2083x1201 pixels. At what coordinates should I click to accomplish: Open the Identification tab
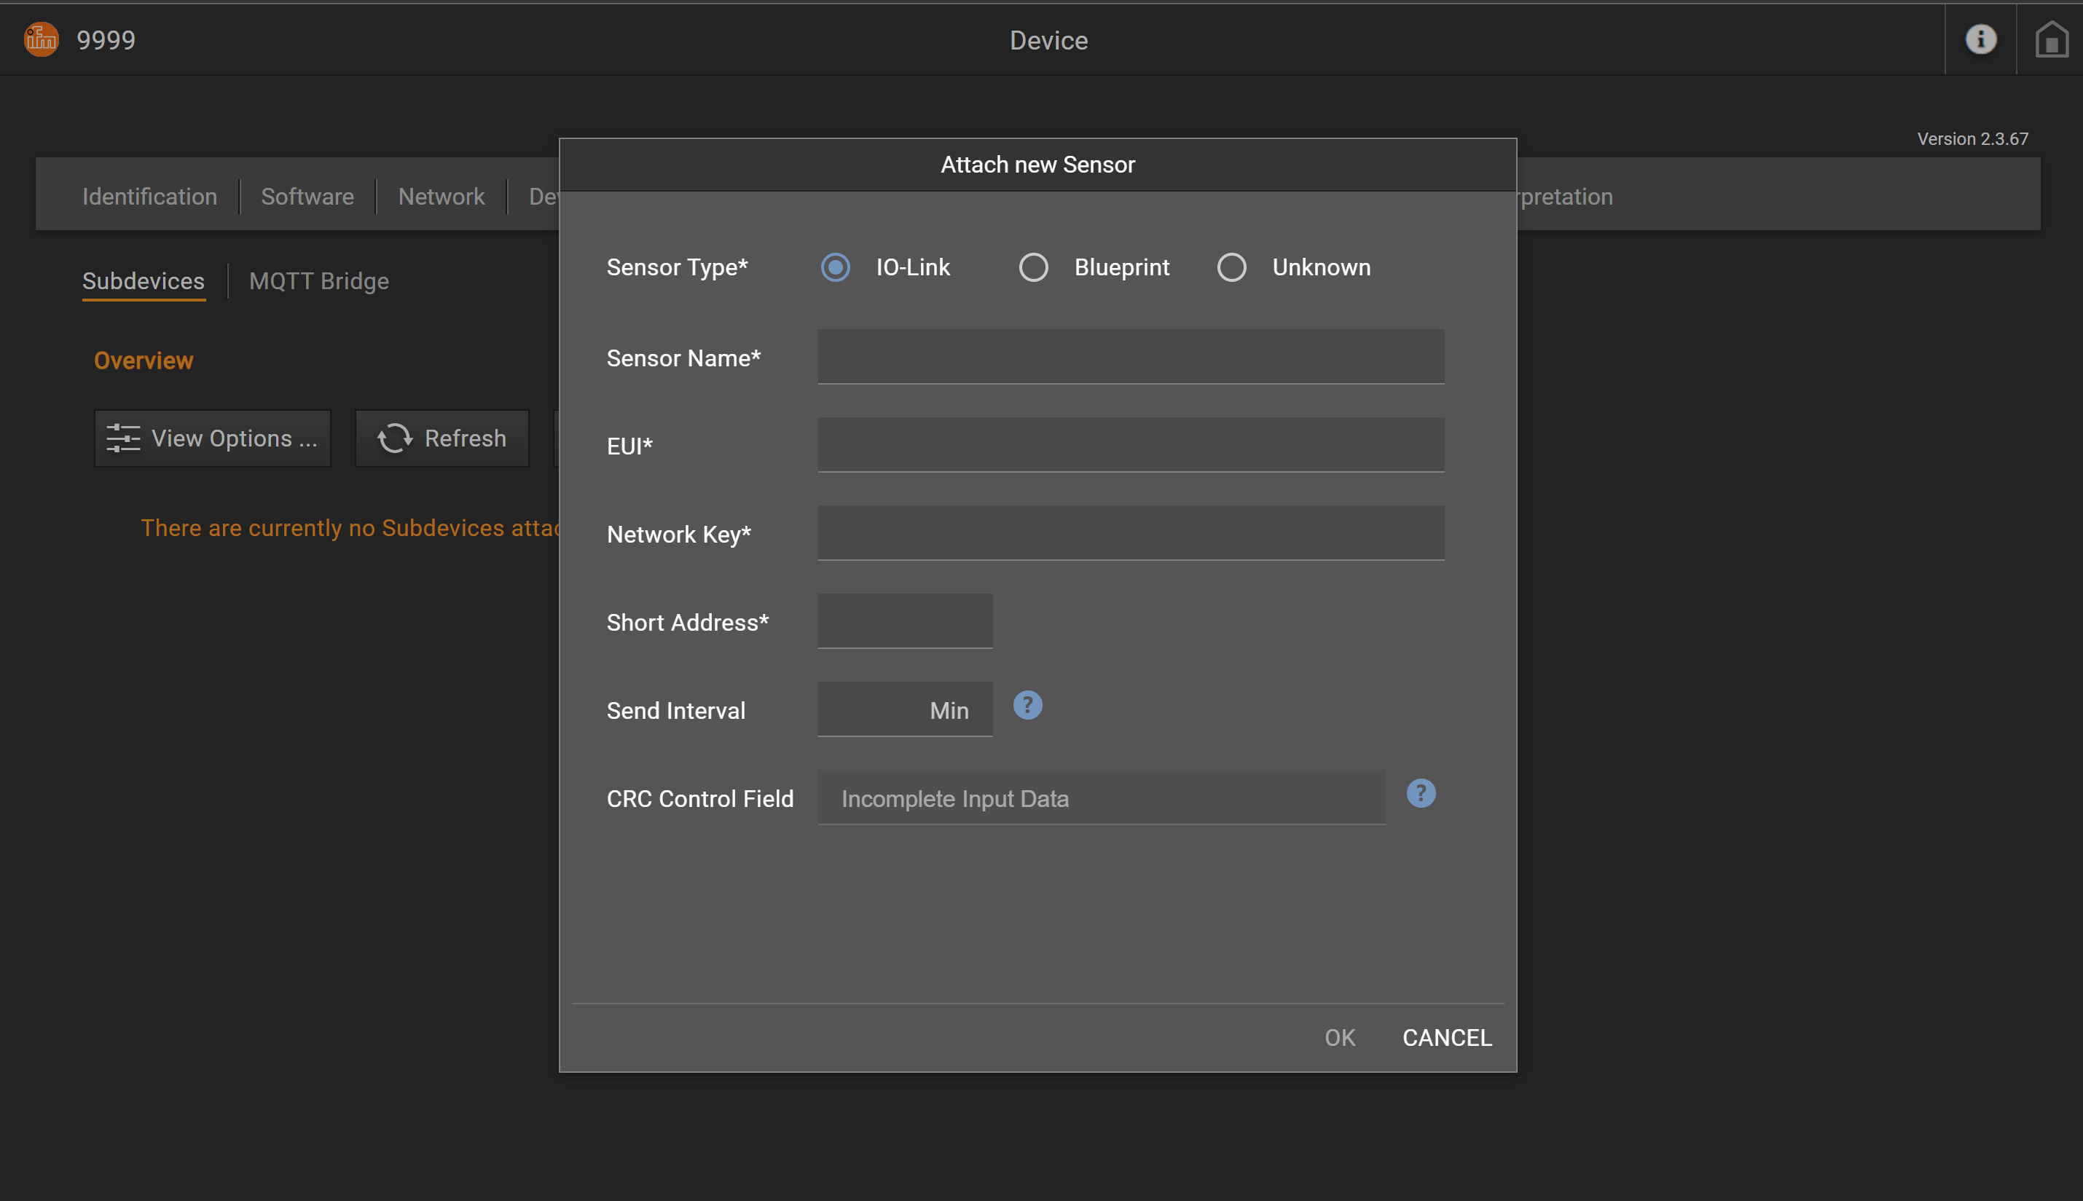coord(149,197)
